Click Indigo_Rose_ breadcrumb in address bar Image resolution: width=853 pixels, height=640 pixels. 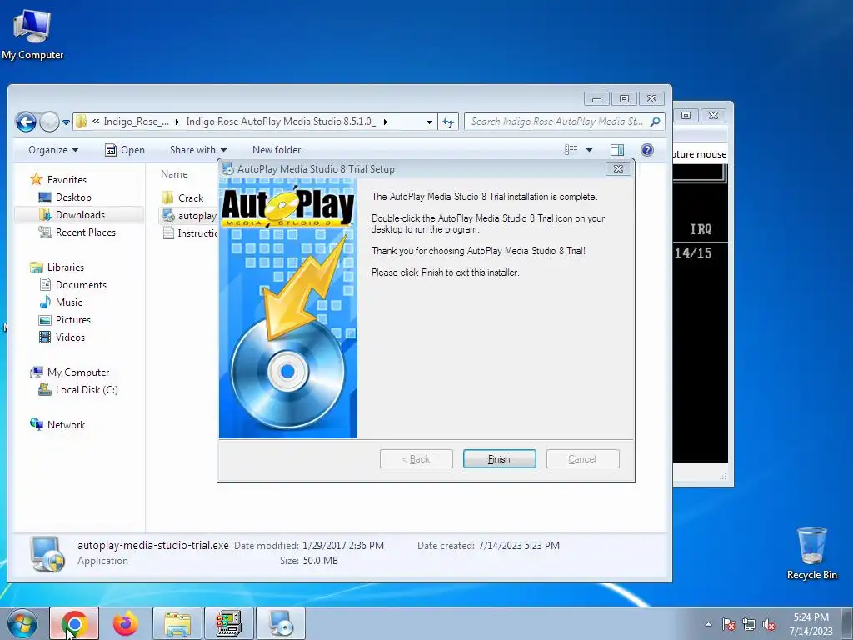[x=136, y=122]
